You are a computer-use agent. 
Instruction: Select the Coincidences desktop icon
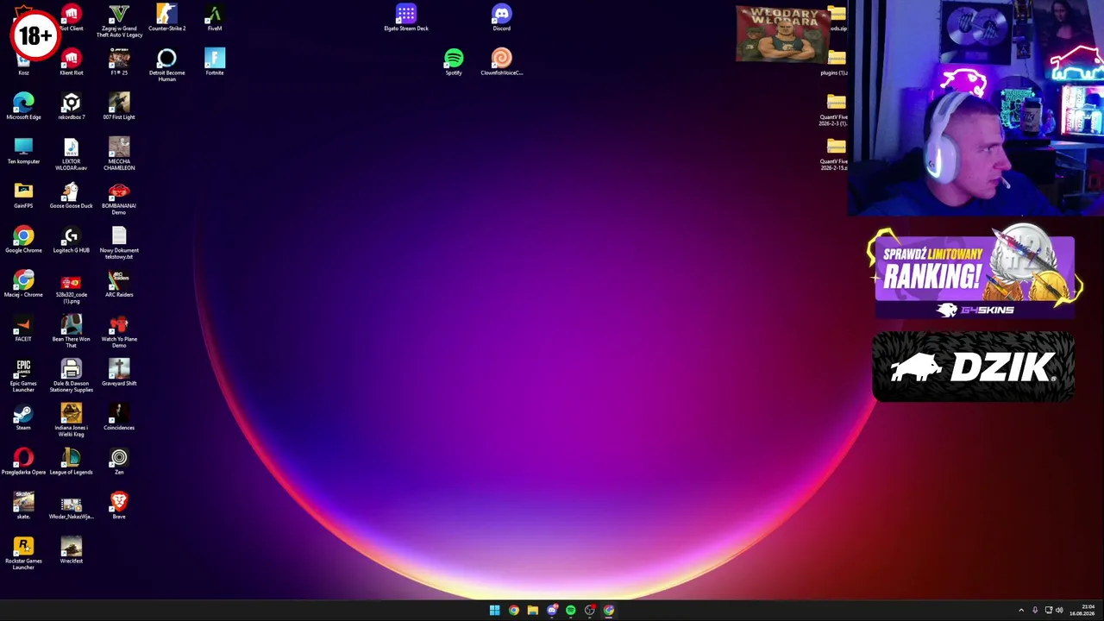click(x=119, y=417)
